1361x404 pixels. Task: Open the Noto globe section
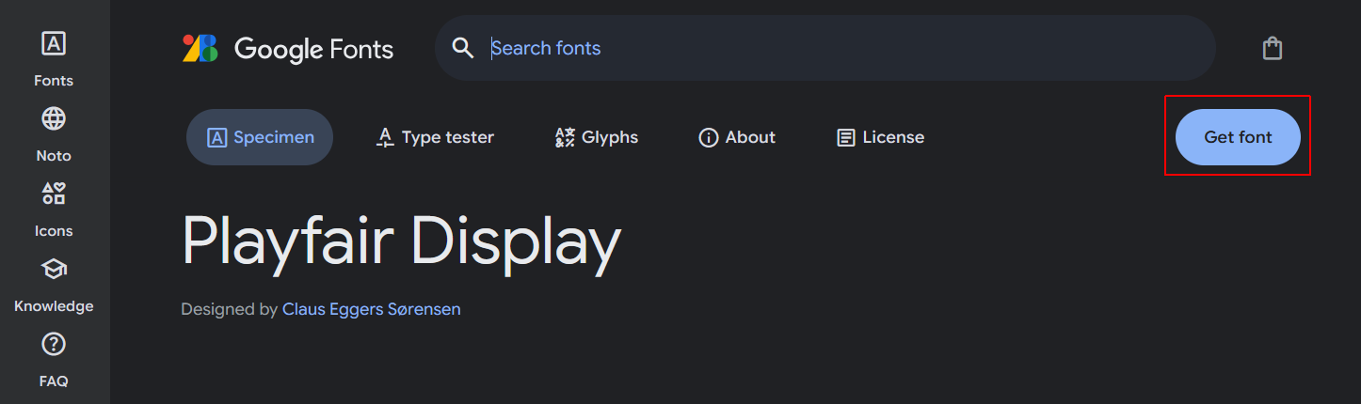[x=54, y=133]
